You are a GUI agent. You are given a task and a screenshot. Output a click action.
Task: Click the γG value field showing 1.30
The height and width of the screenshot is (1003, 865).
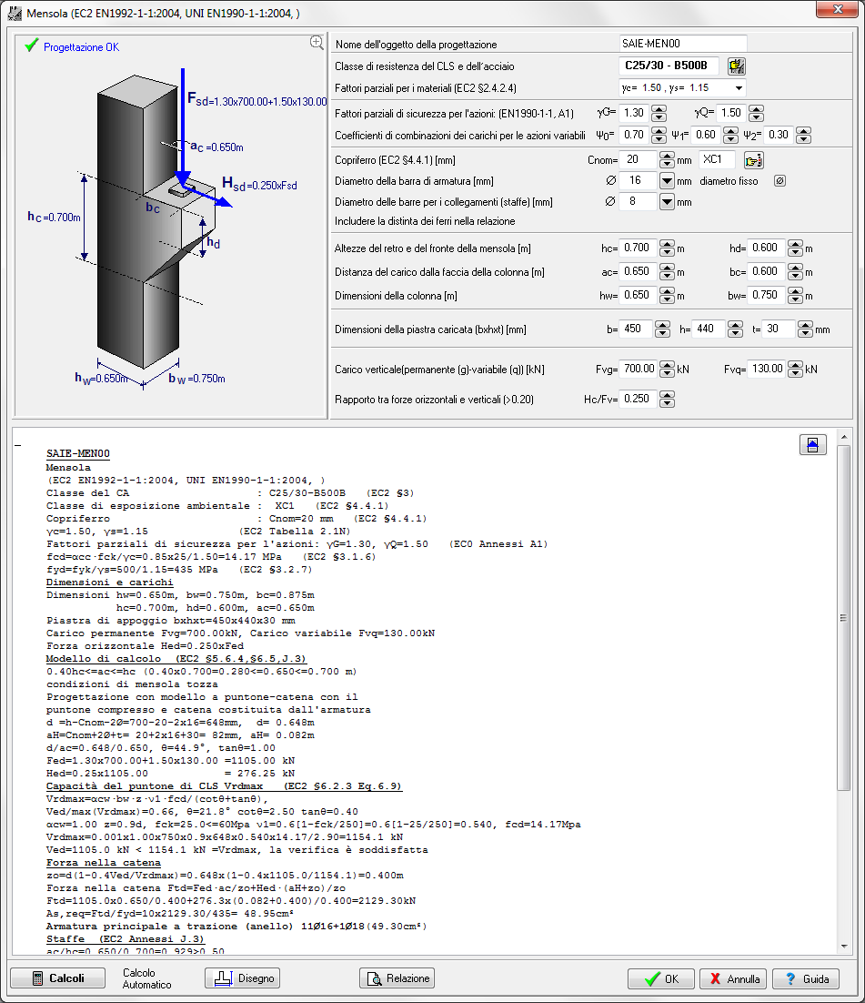point(634,113)
